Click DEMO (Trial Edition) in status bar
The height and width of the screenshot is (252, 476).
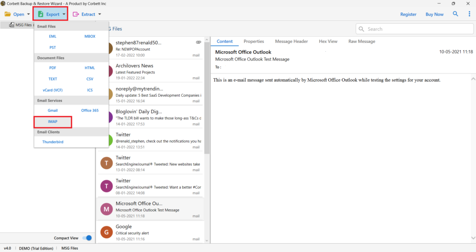click(36, 248)
